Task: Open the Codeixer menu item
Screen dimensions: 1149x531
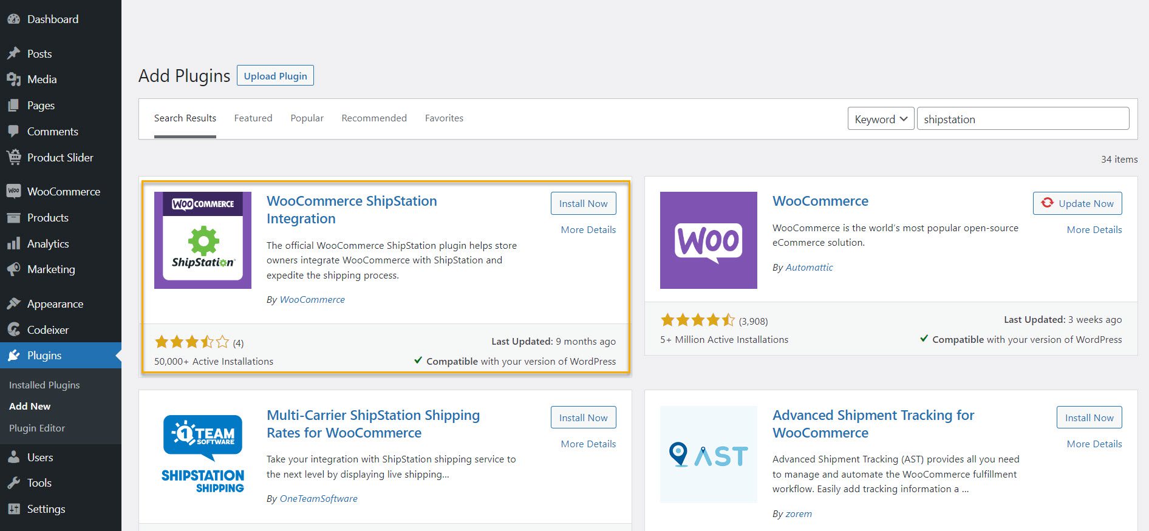Action: tap(61, 330)
